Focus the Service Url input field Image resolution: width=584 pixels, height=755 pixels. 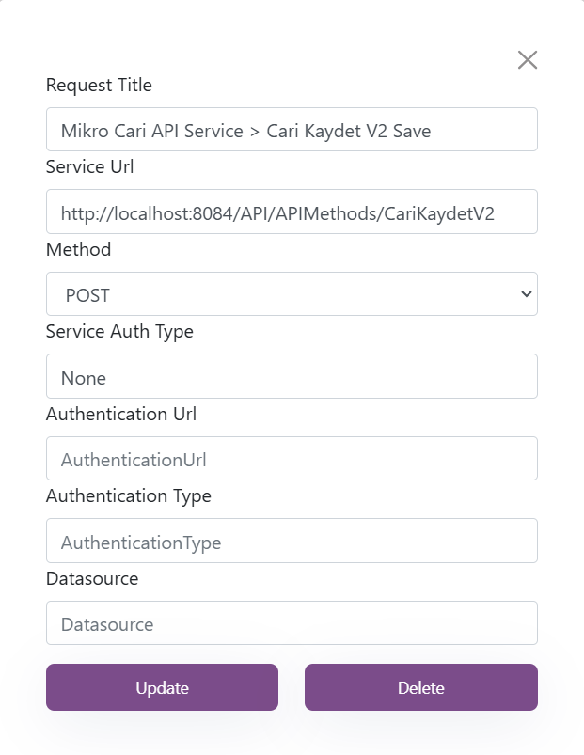[292, 212]
